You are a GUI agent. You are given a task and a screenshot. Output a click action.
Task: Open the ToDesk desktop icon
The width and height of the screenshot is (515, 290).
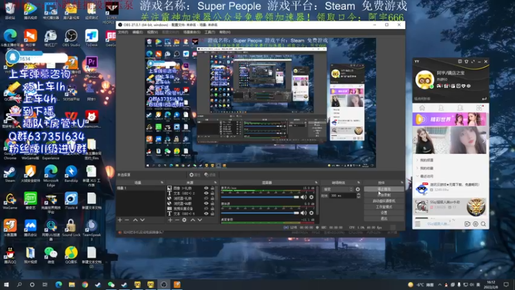(91, 38)
